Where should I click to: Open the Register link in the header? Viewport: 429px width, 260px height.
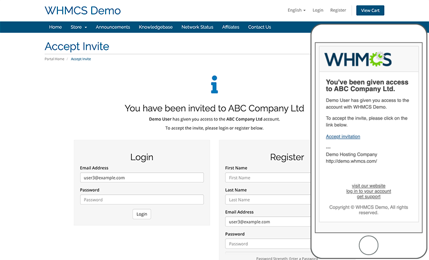[338, 10]
